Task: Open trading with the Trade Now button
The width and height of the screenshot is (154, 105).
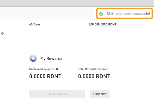Action: coord(100,94)
